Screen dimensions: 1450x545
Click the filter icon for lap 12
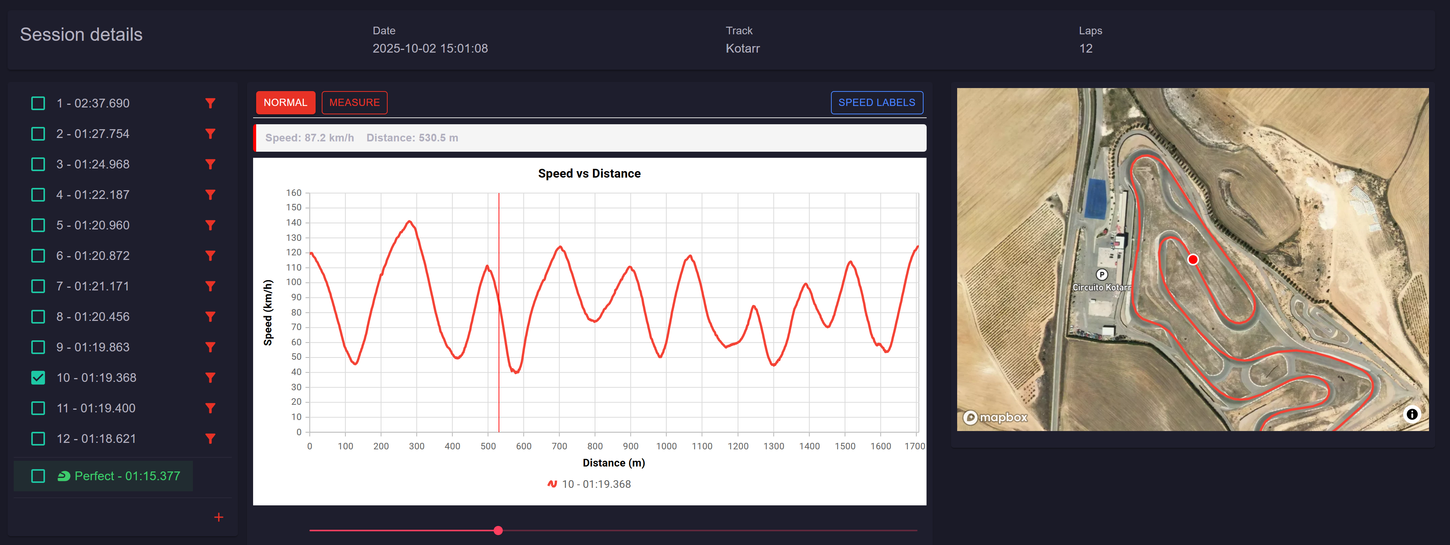[210, 438]
